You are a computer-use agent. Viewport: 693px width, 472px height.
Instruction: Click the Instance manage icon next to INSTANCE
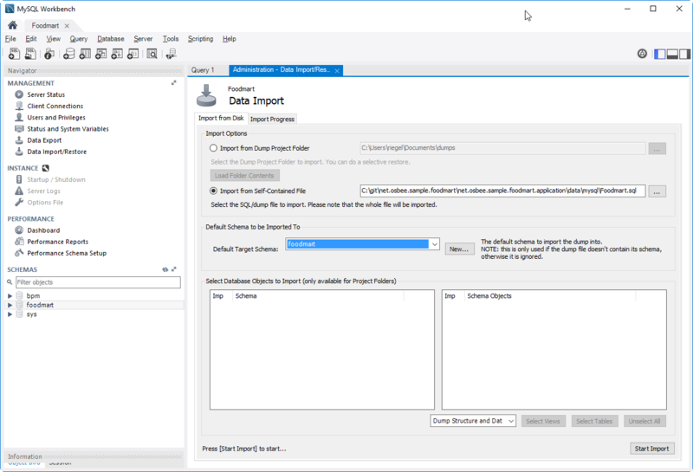[x=46, y=168]
